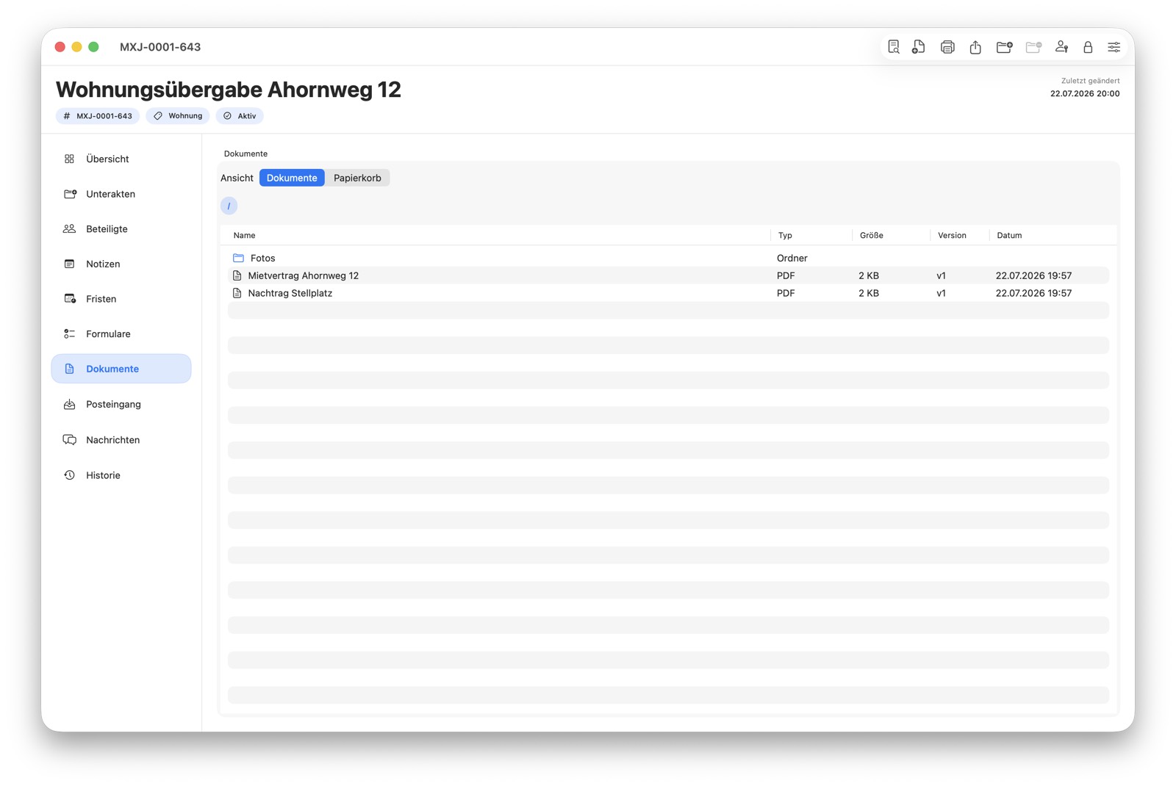Show Fristen in the sidebar
The height and width of the screenshot is (786, 1176).
(x=121, y=299)
